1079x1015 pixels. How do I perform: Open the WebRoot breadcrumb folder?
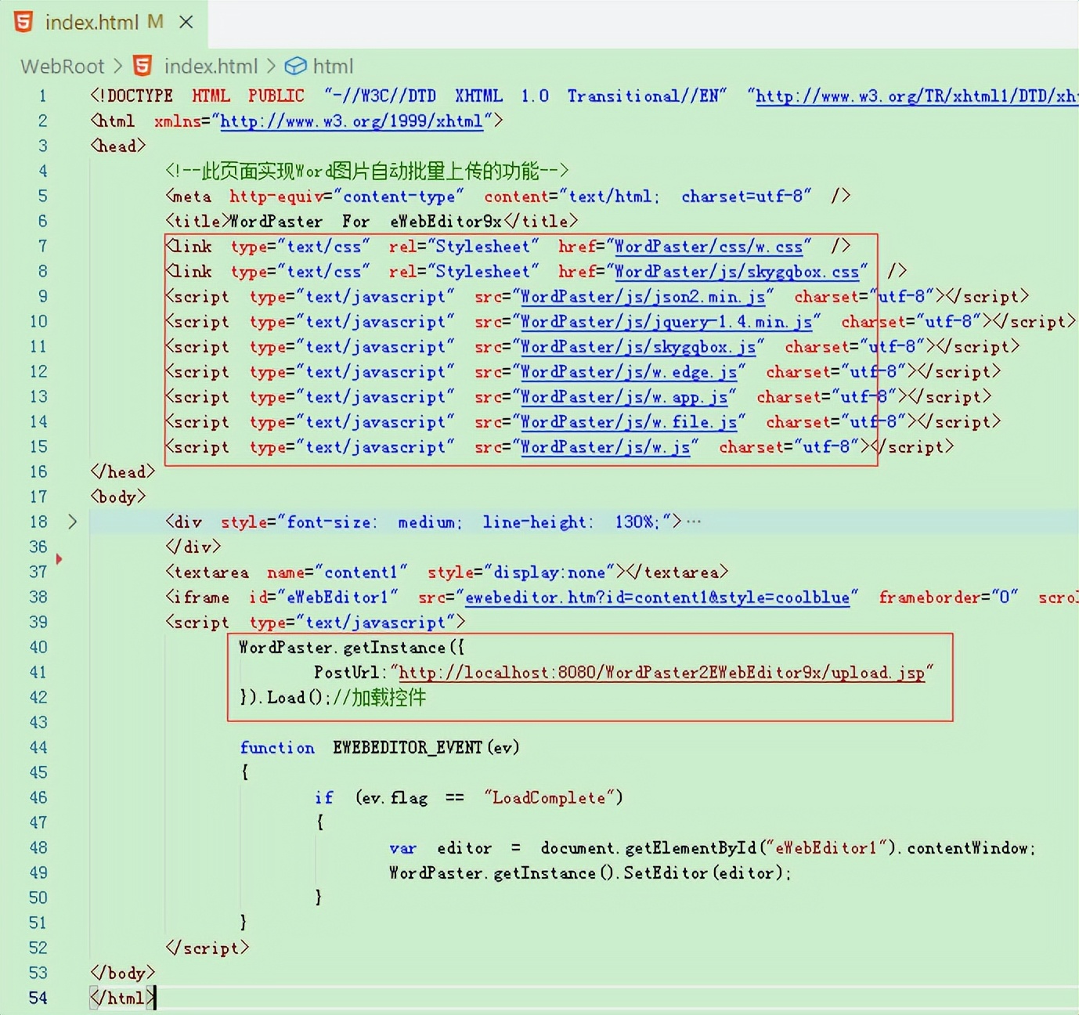point(62,67)
